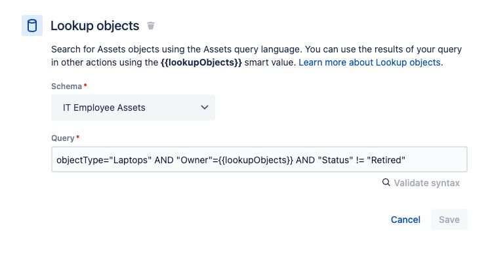Click the magnifier icon beside Validate syntax
The image size is (488, 276).
pos(386,182)
